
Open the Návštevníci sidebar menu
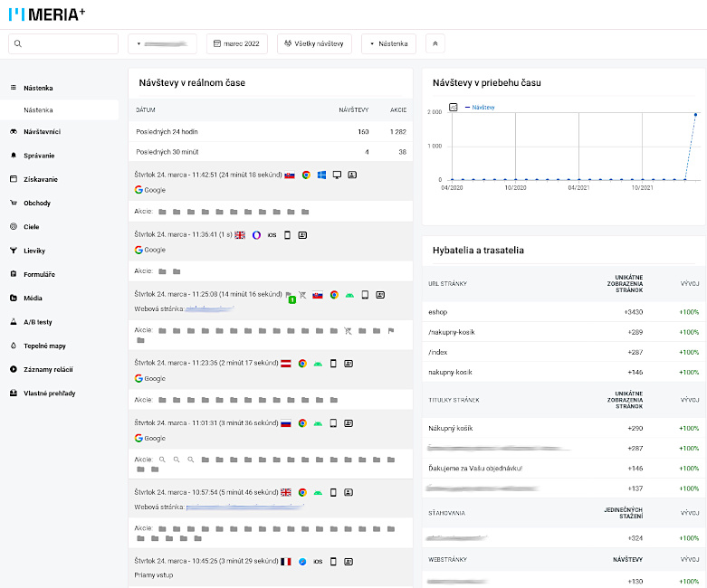click(x=42, y=131)
